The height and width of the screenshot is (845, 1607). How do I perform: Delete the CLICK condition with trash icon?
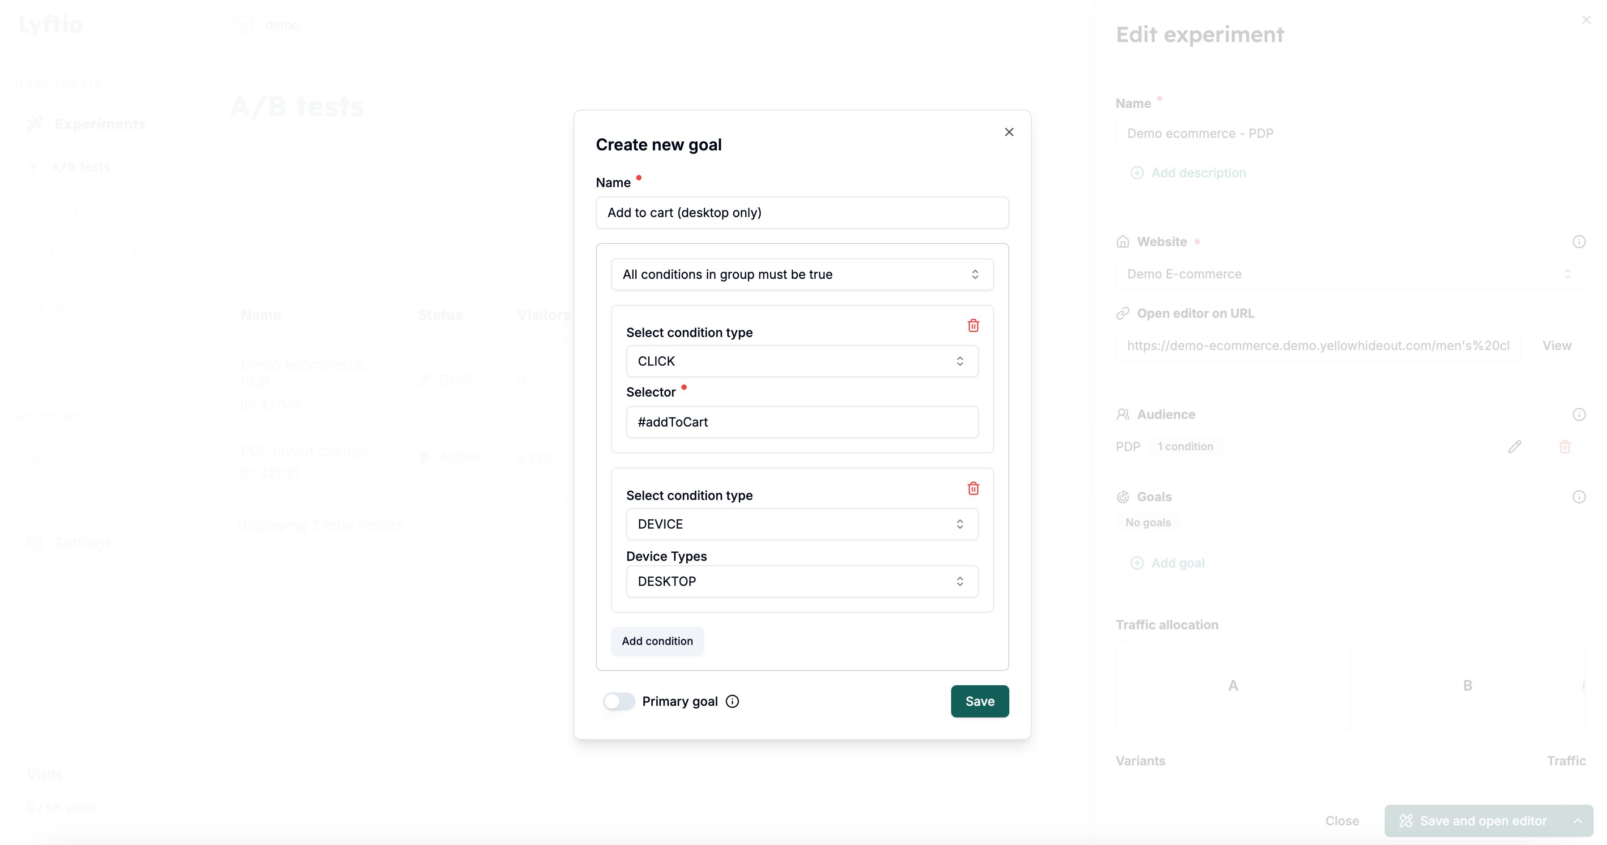tap(973, 325)
